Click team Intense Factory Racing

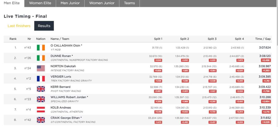point(67,70)
